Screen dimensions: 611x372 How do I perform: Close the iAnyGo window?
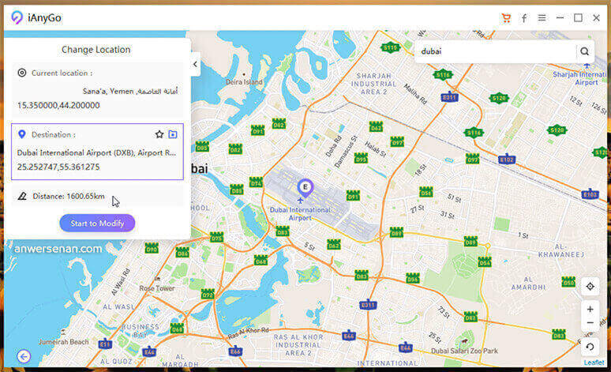pyautogui.click(x=596, y=18)
